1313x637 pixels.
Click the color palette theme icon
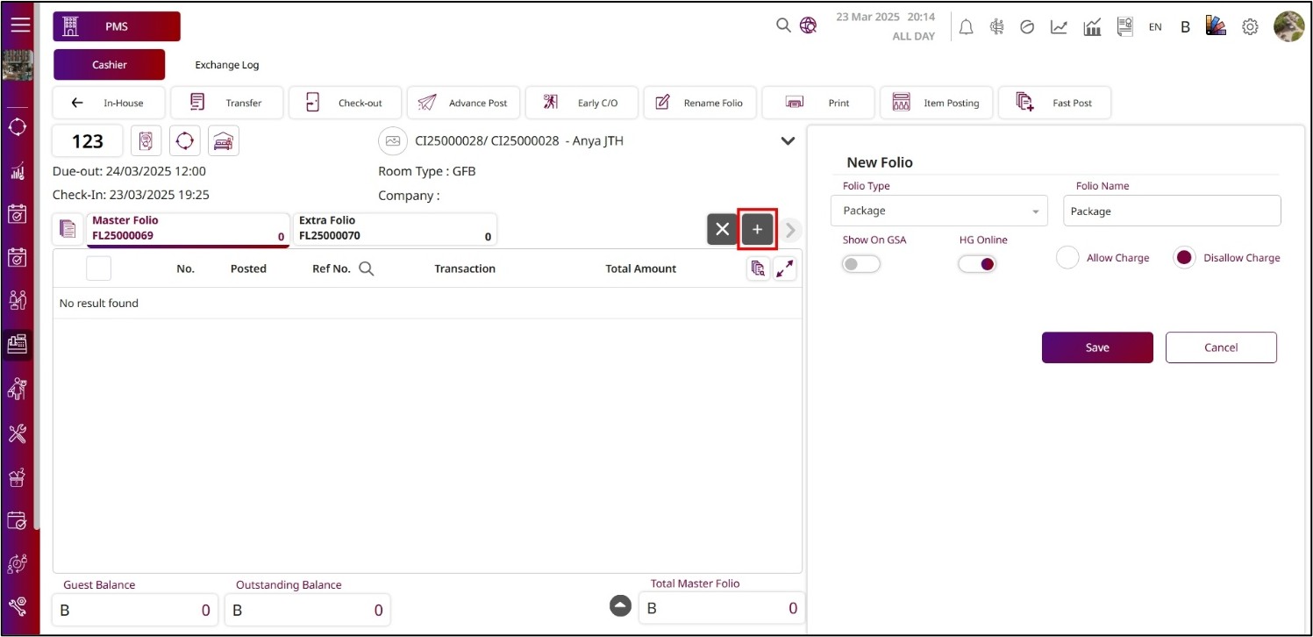point(1216,26)
